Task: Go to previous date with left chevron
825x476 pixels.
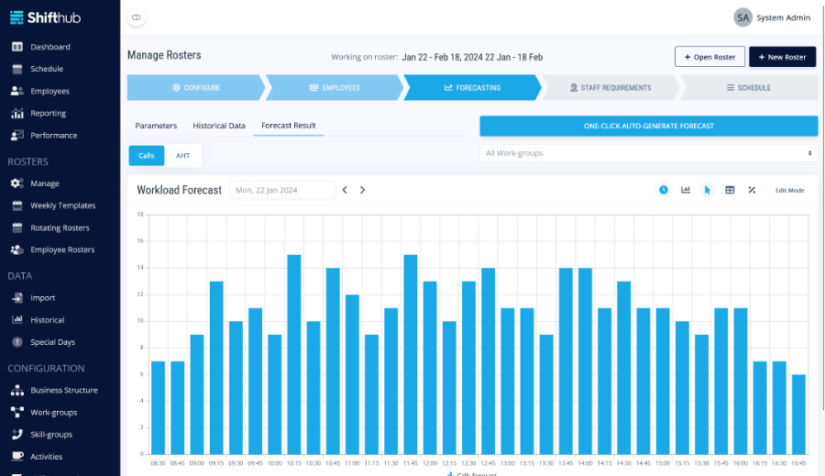Action: pos(345,190)
